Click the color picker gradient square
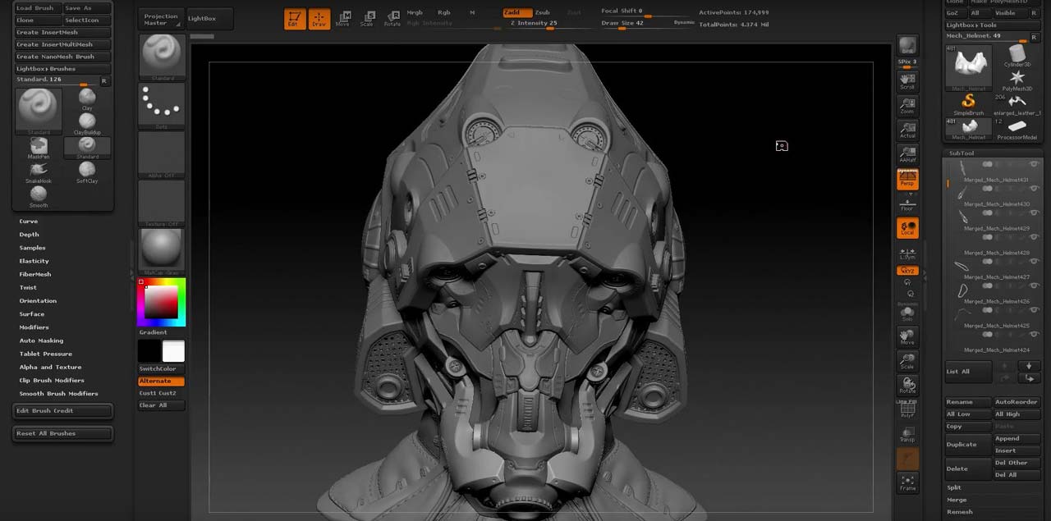The height and width of the screenshot is (521, 1051). pyautogui.click(x=161, y=301)
